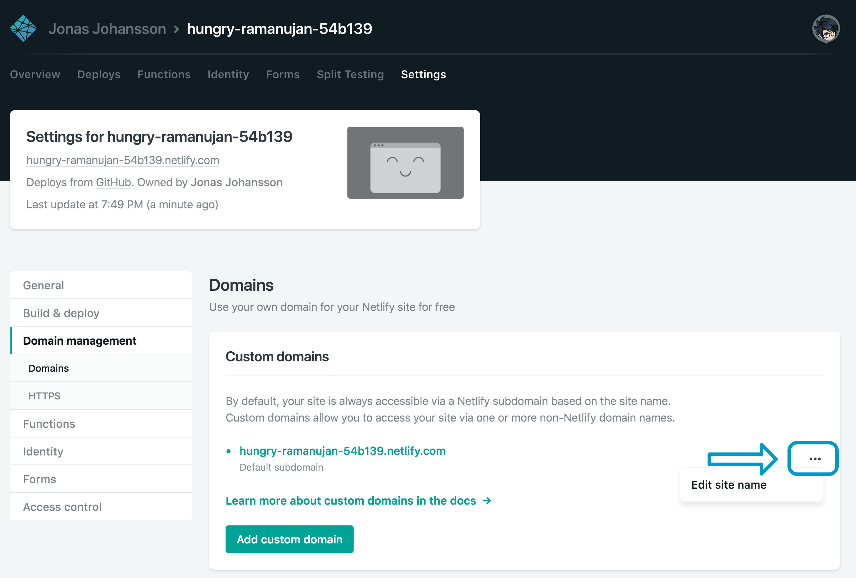
Task: Click the Custom domains heading
Action: [277, 356]
